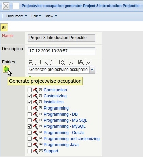Click the delete entry X icon
This screenshot has height=157, width=143.
(x=38, y=62)
